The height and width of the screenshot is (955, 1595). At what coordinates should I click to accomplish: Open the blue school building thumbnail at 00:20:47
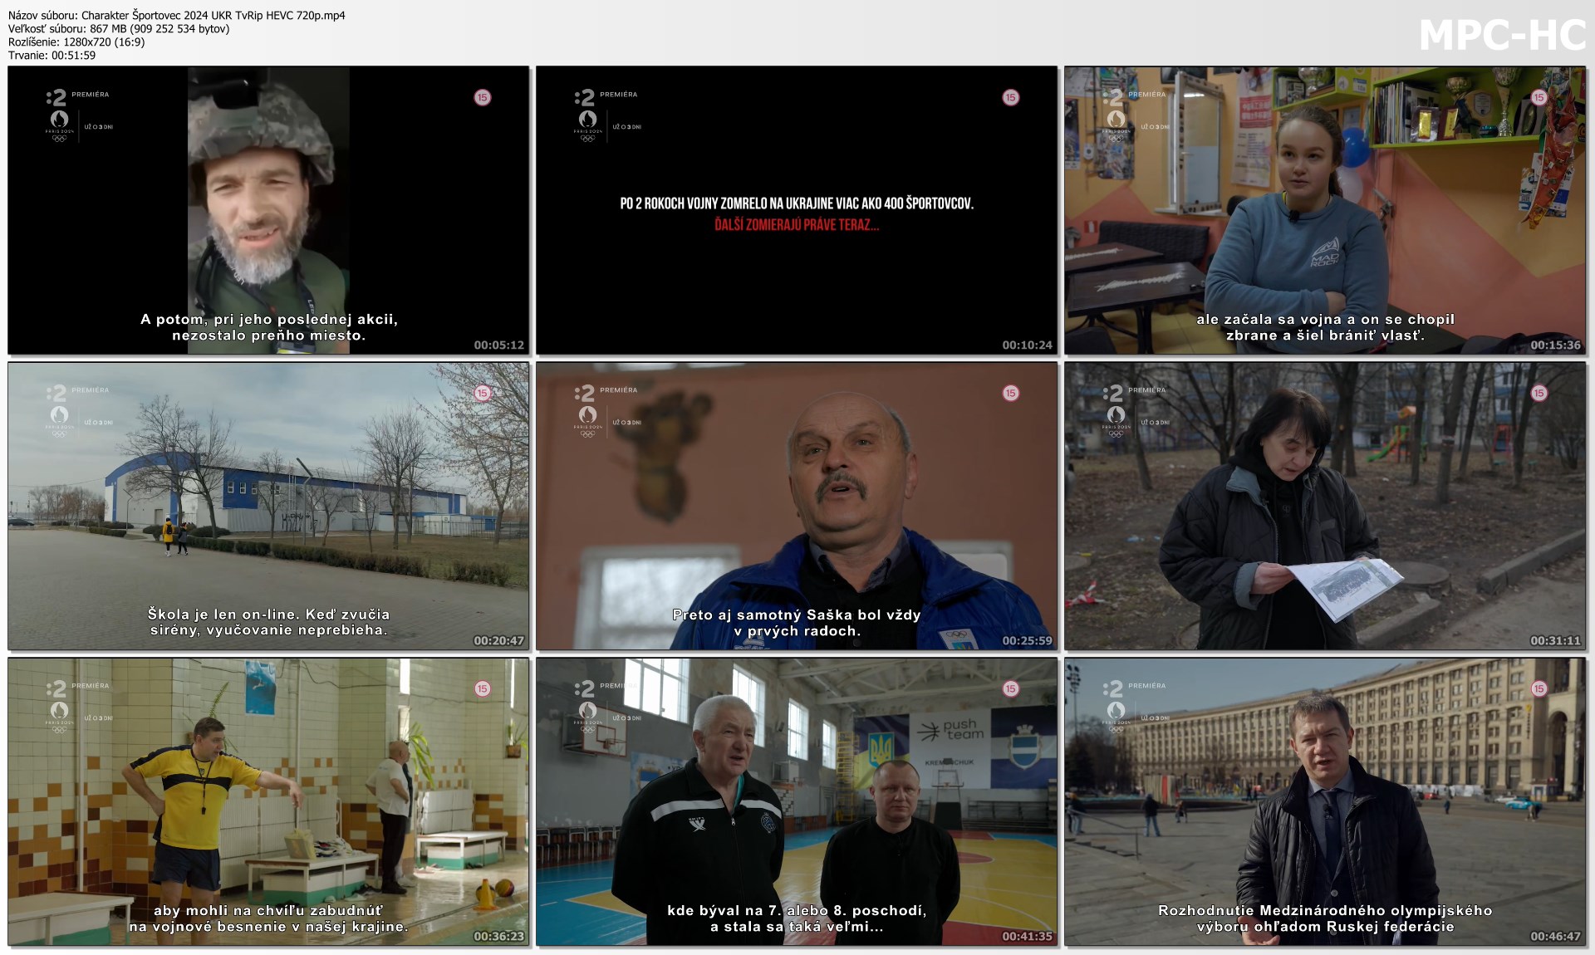point(268,506)
